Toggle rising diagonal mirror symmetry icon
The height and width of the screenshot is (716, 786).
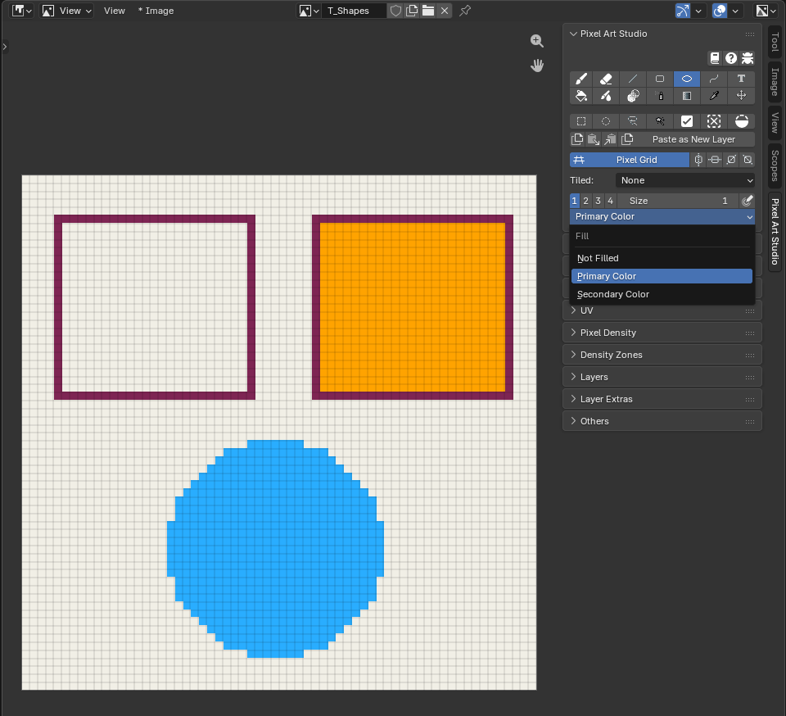point(731,160)
